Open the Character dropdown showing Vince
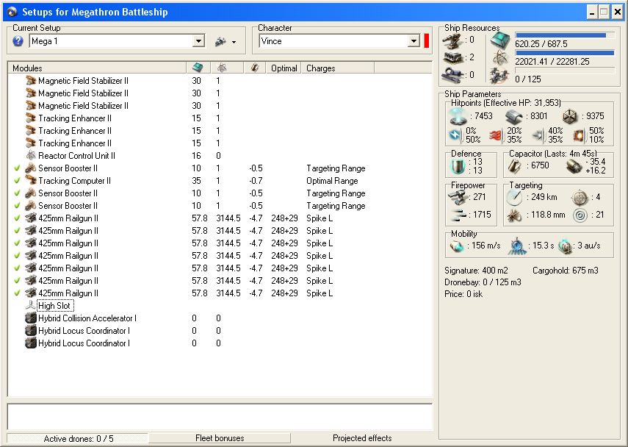Viewport: 628px width, 447px height. (x=414, y=42)
